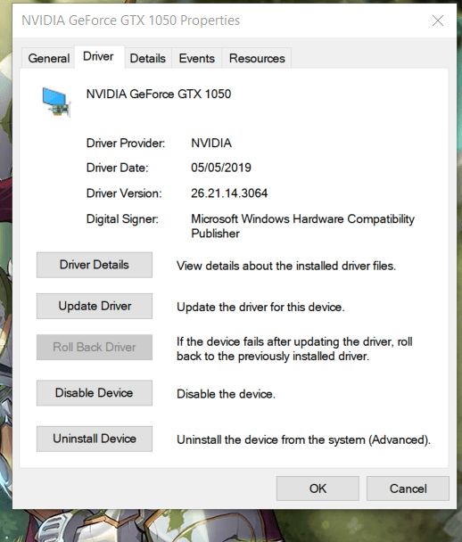Click the Uninstall Device button

(x=95, y=439)
